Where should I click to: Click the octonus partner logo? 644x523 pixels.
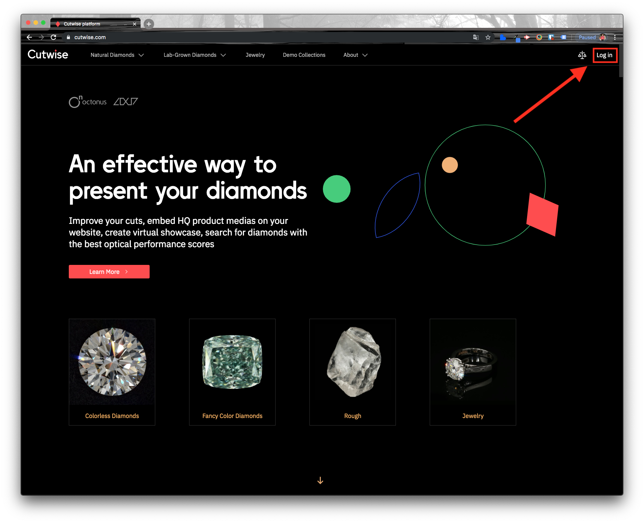pyautogui.click(x=88, y=102)
